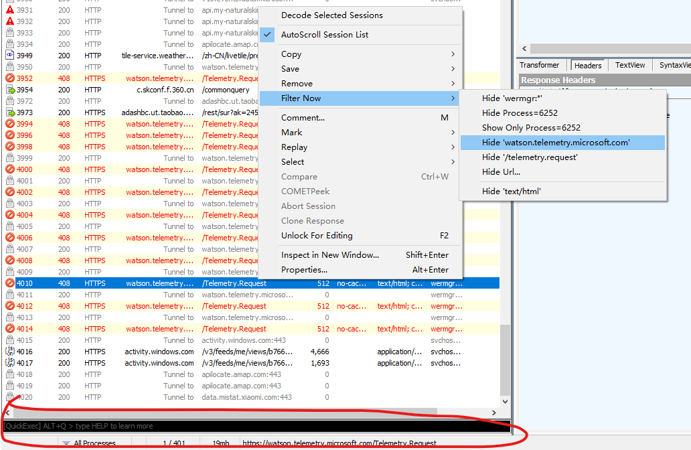Screen dimensions: 691x450
Task: Click the blocked icon of session 4000
Action: 9,169
